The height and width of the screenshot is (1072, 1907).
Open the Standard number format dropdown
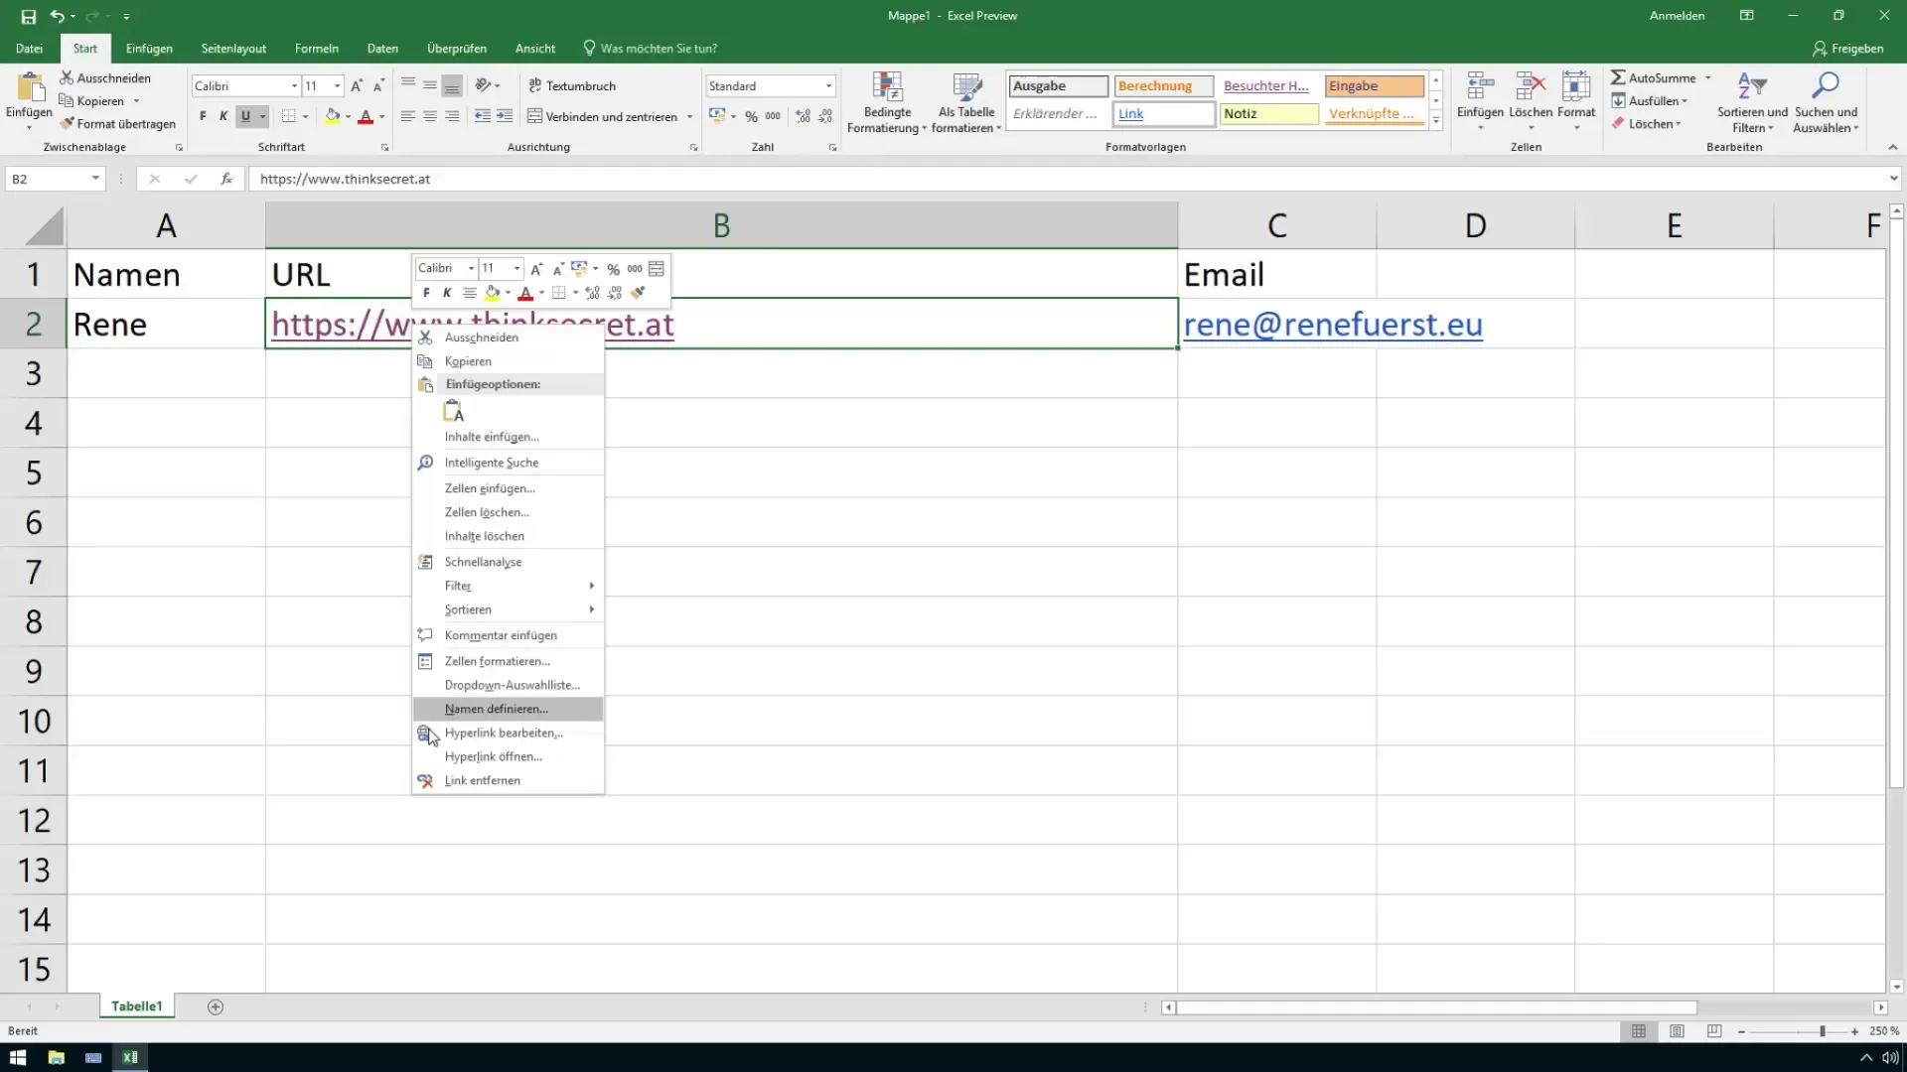tap(828, 86)
